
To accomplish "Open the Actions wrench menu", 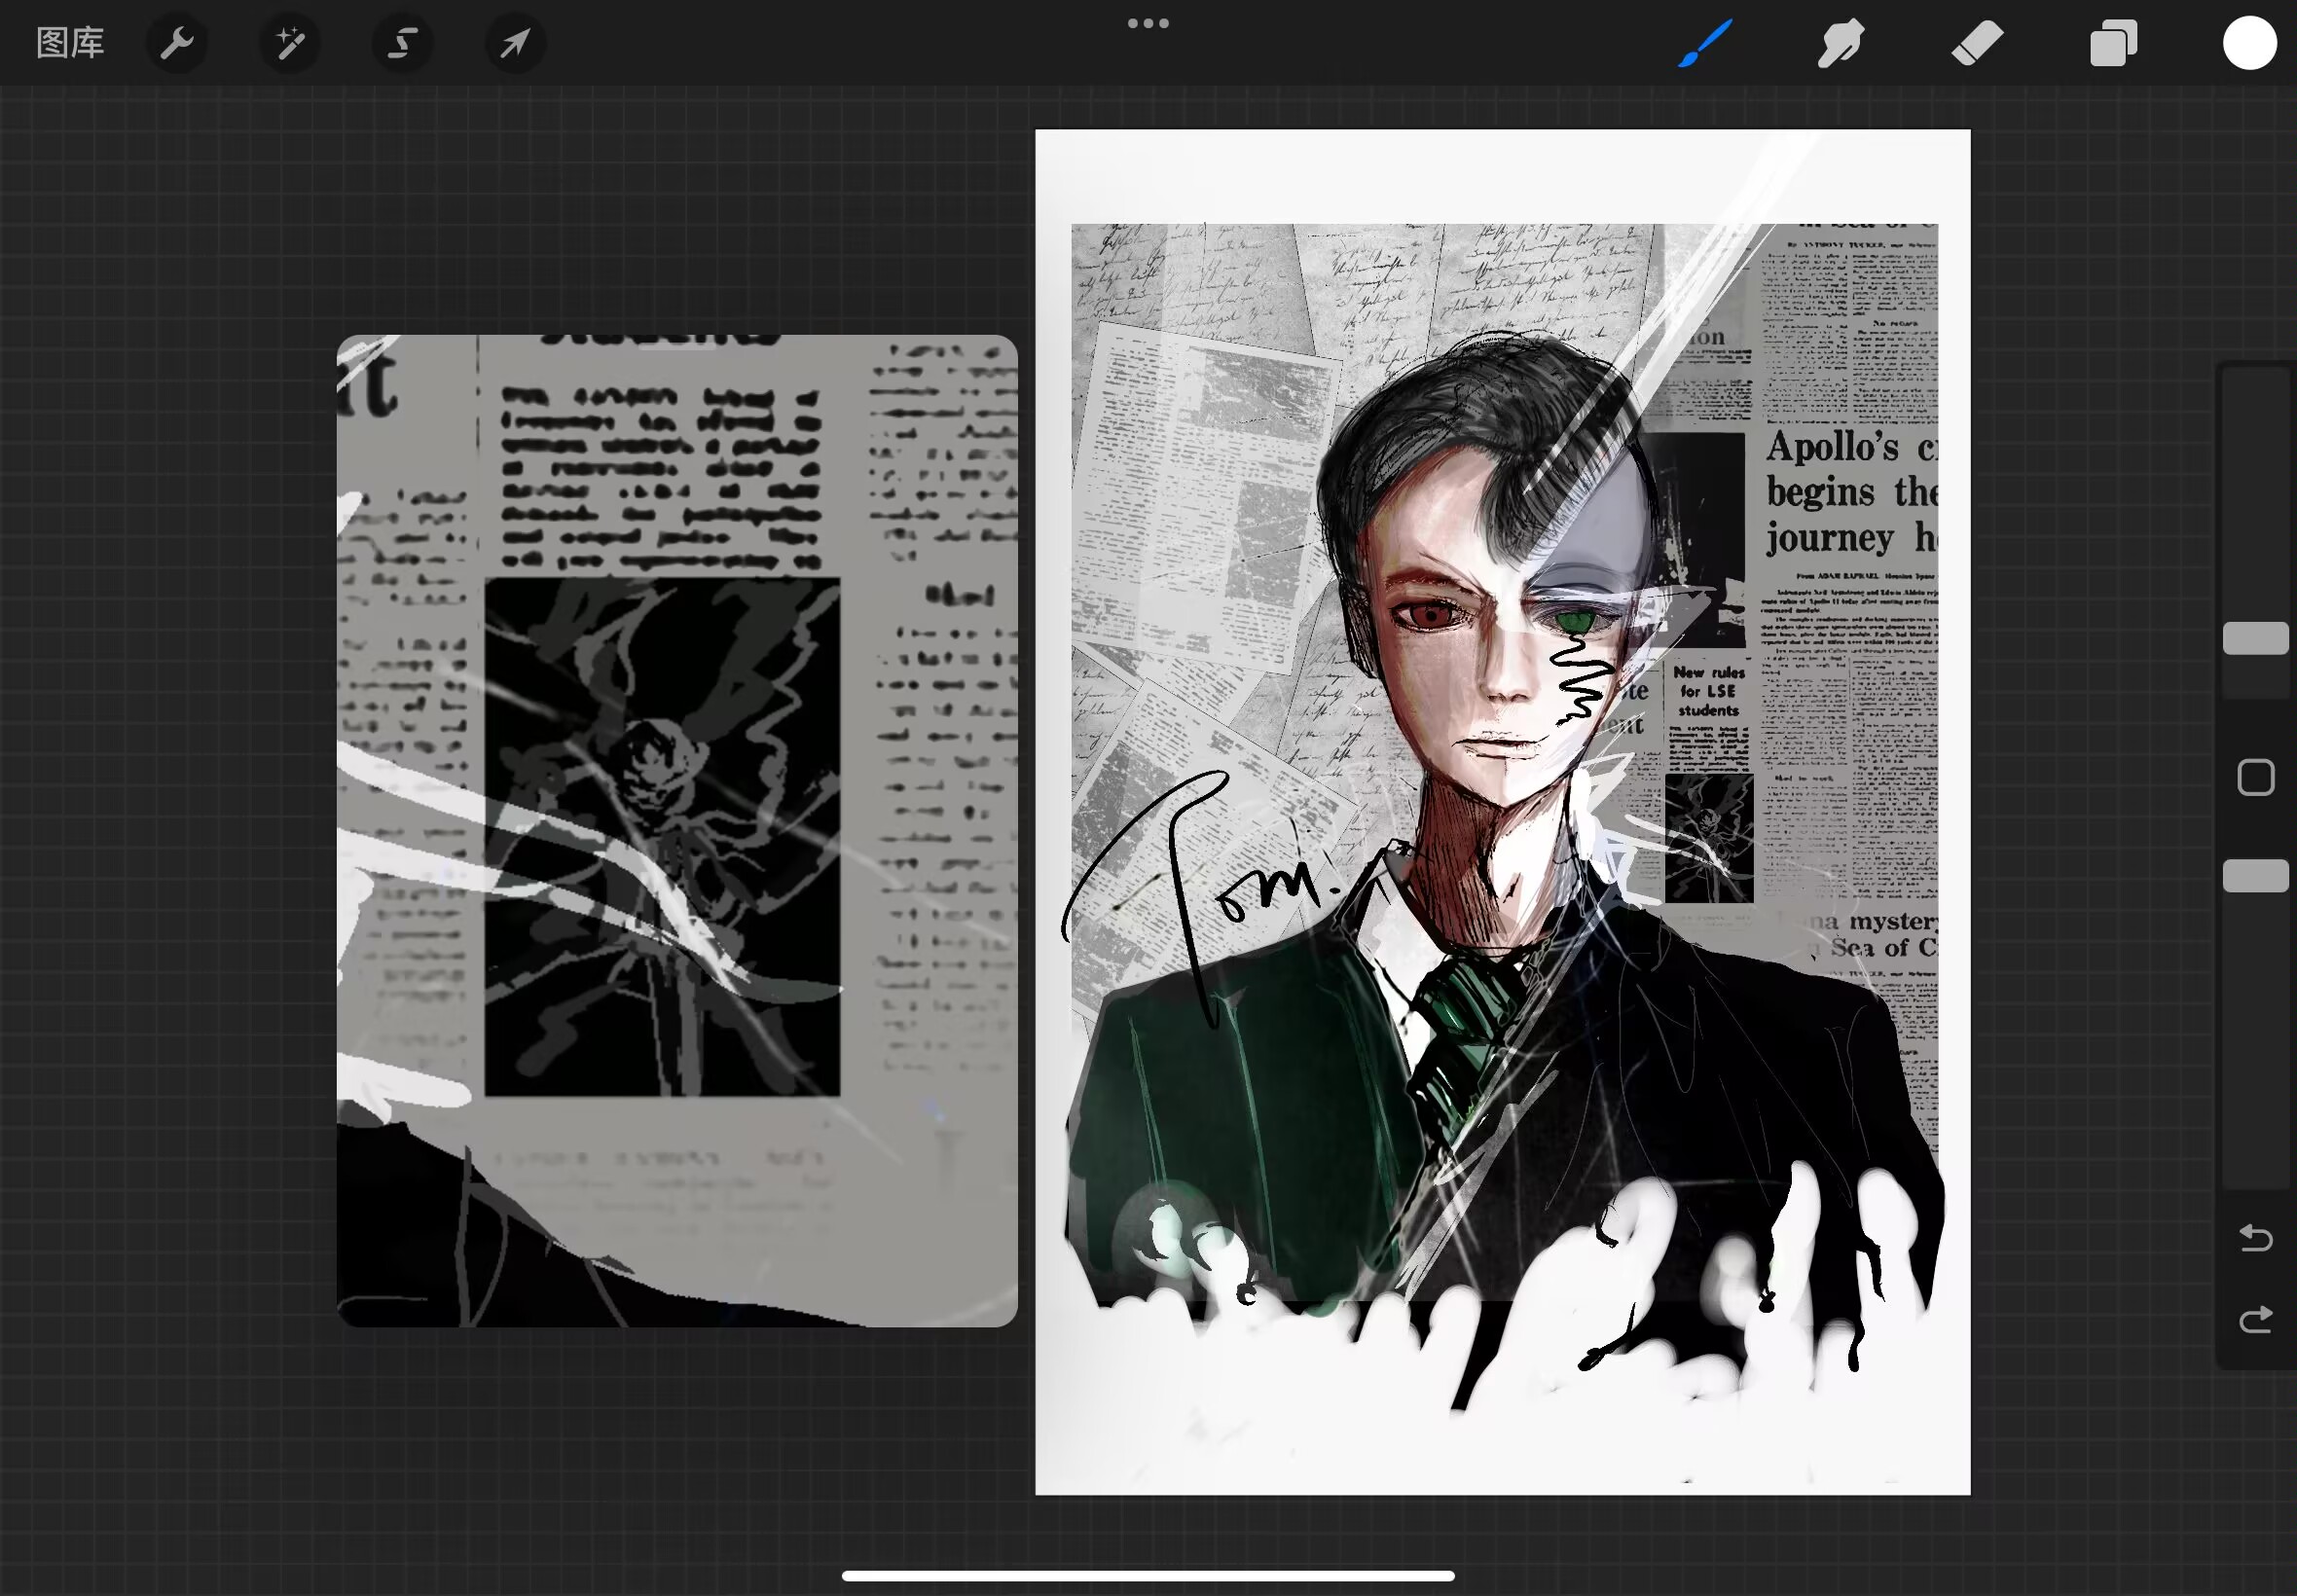I will coord(177,43).
